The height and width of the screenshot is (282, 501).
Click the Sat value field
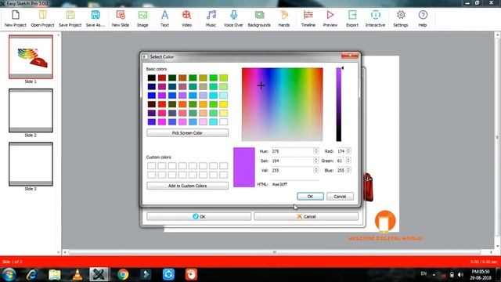tap(292, 161)
